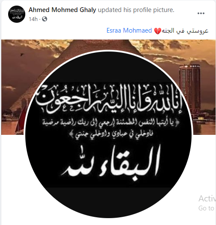This screenshot has width=216, height=225.
Task: Click the tall tower building in cover photo
Action: (x=190, y=86)
